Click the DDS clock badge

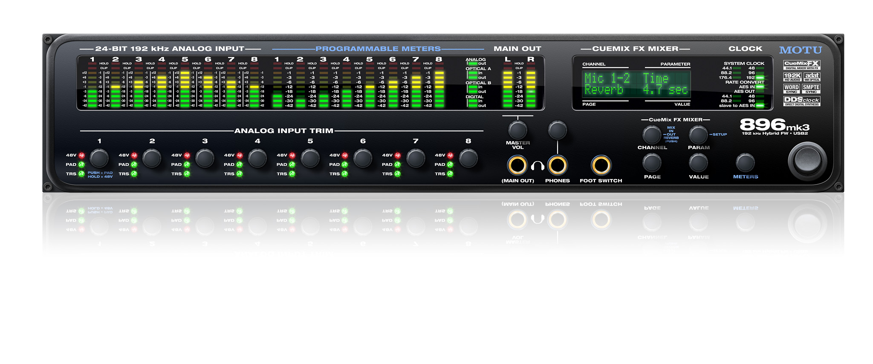pos(801,101)
